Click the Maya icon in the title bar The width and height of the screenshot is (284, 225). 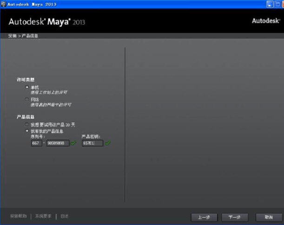click(x=3, y=4)
